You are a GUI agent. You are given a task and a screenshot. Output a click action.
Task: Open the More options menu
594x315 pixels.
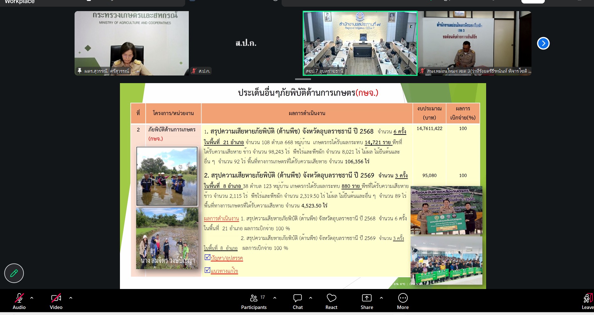(x=403, y=301)
